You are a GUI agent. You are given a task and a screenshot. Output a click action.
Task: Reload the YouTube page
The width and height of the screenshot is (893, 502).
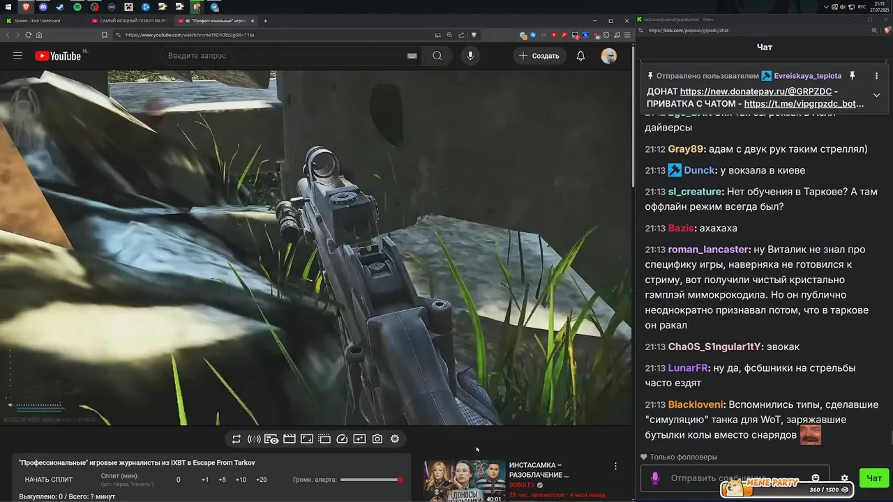point(29,35)
